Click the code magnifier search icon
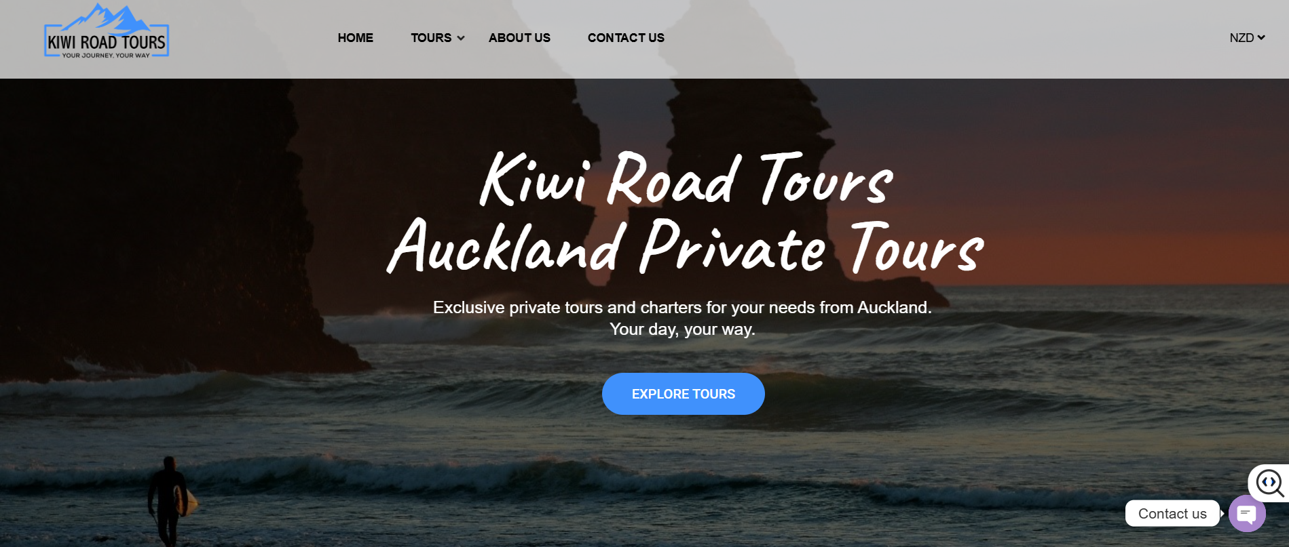This screenshot has height=547, width=1289. click(x=1269, y=483)
